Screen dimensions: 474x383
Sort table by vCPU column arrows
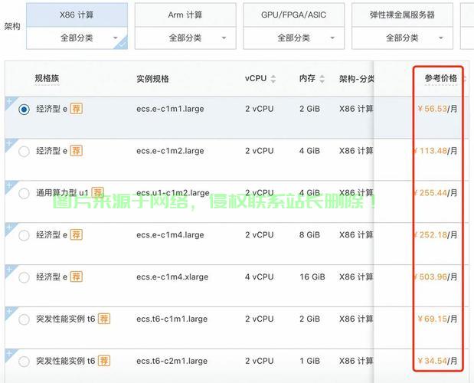click(273, 79)
